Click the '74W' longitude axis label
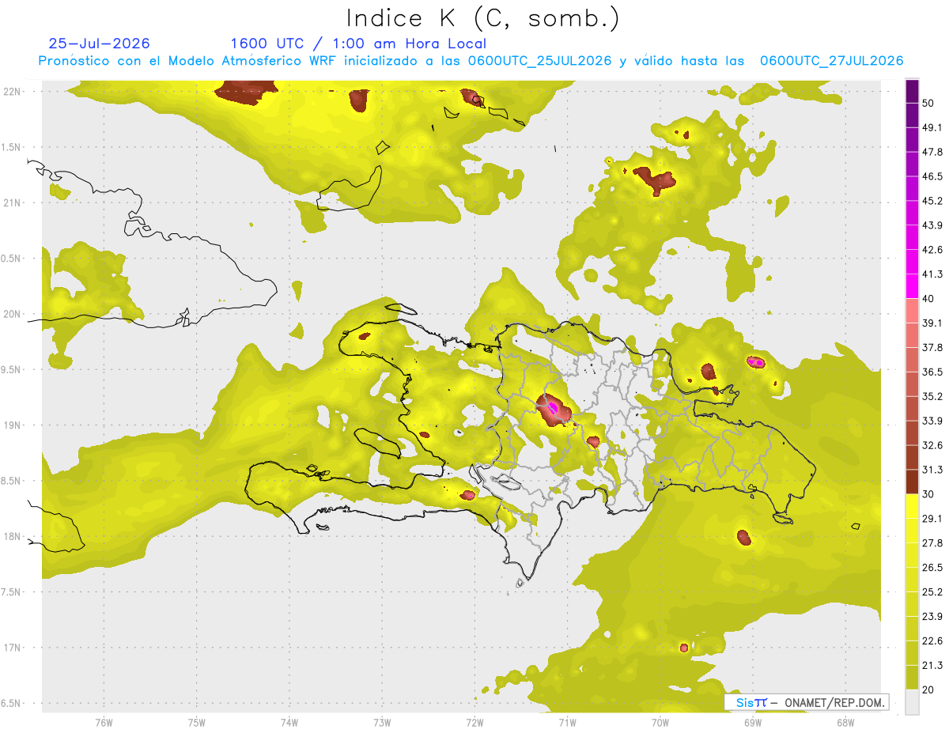Screen dimensions: 949x733 click(x=289, y=722)
